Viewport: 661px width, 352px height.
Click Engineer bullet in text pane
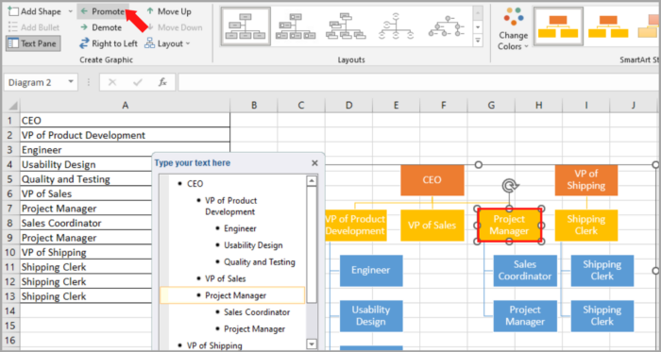(240, 228)
